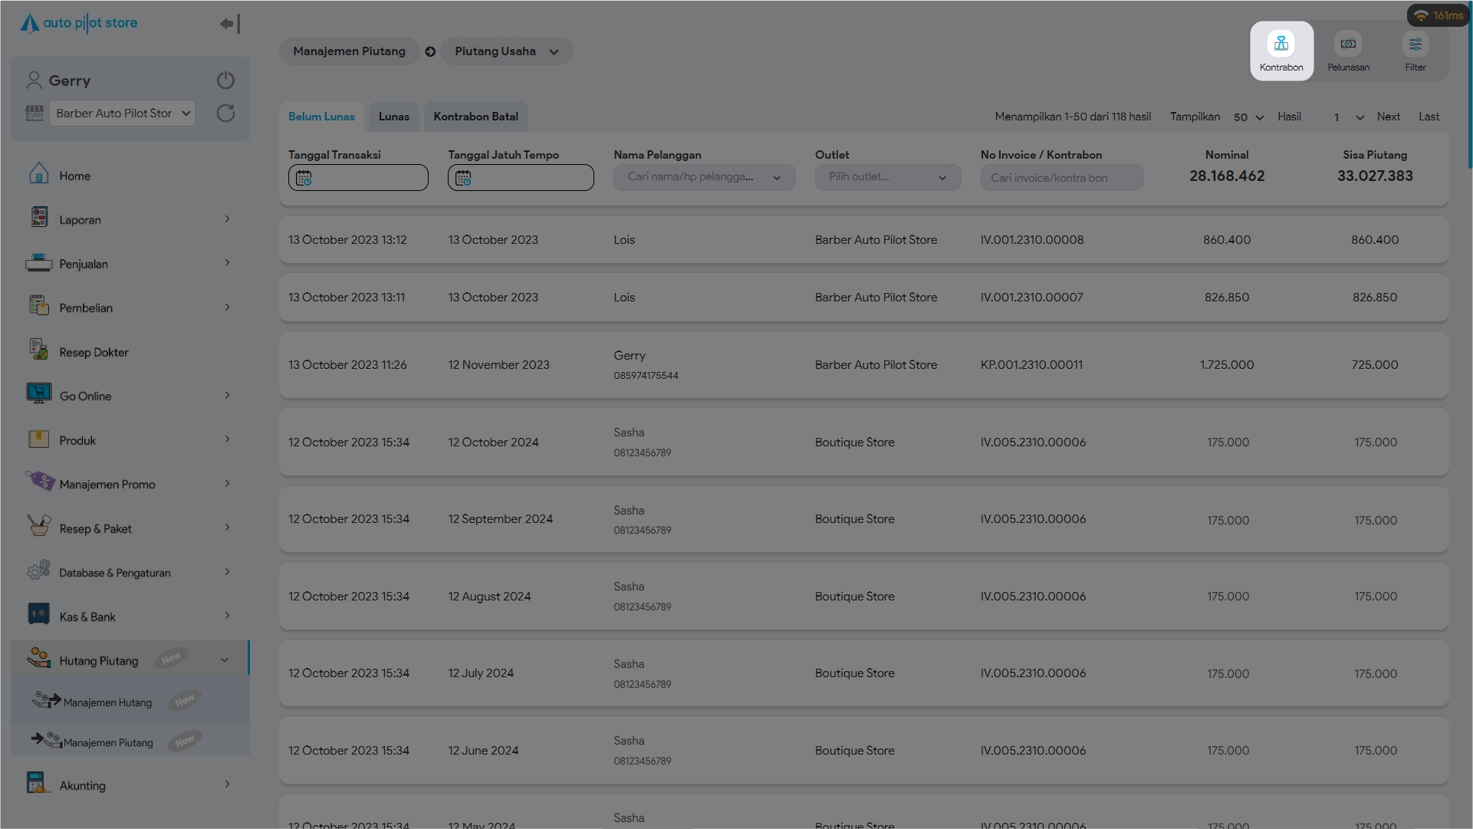Open Manajemen Hutang submenu link
The image size is (1473, 829).
pos(107,702)
